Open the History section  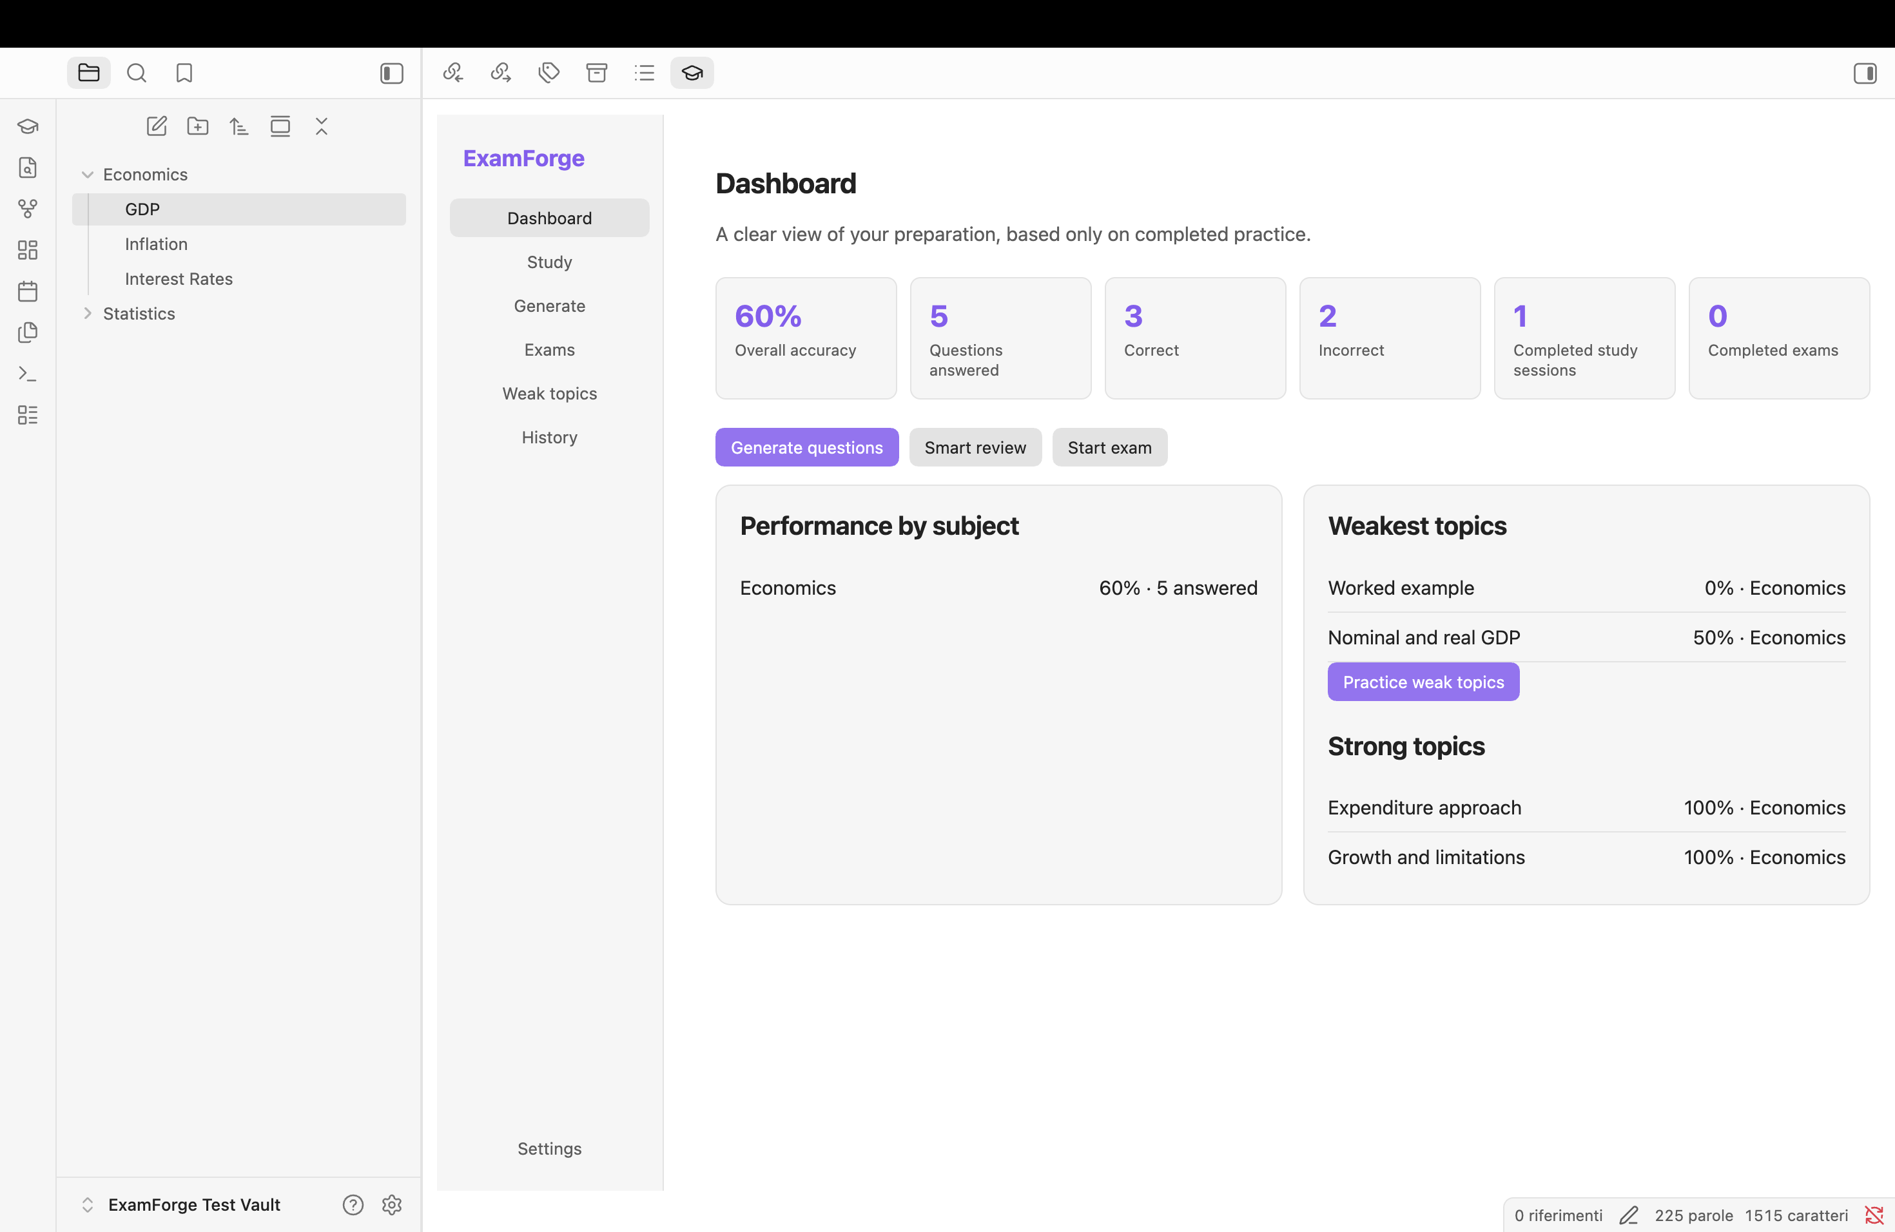pos(549,437)
